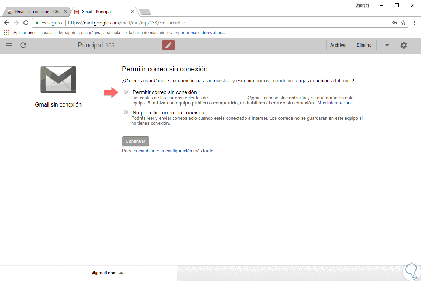Close the Gmail sin conexión tab
This screenshot has height=281, width=421.
pos(66,12)
